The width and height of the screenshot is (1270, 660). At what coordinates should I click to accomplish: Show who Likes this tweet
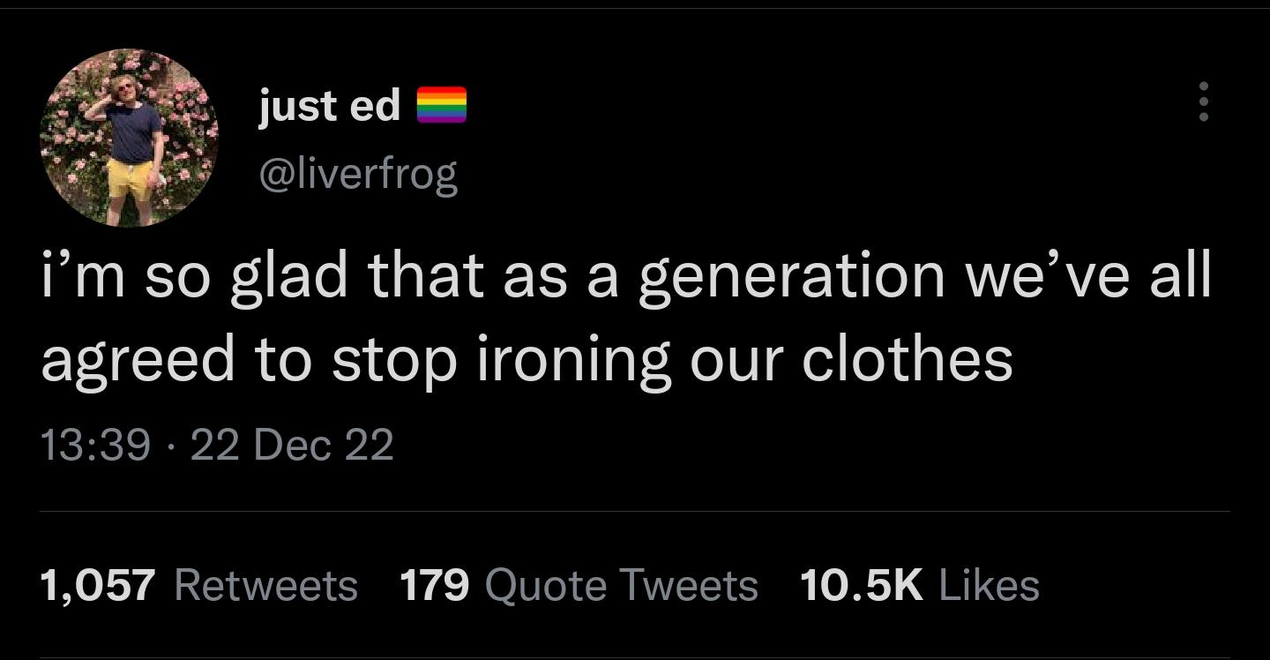coord(990,585)
